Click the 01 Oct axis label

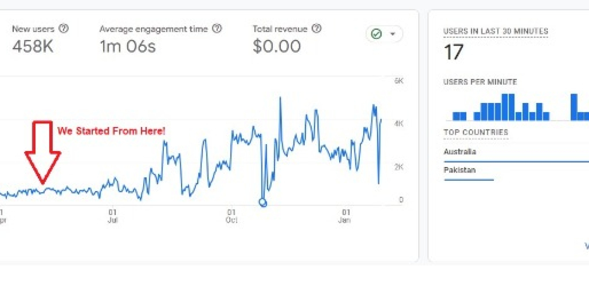point(231,217)
